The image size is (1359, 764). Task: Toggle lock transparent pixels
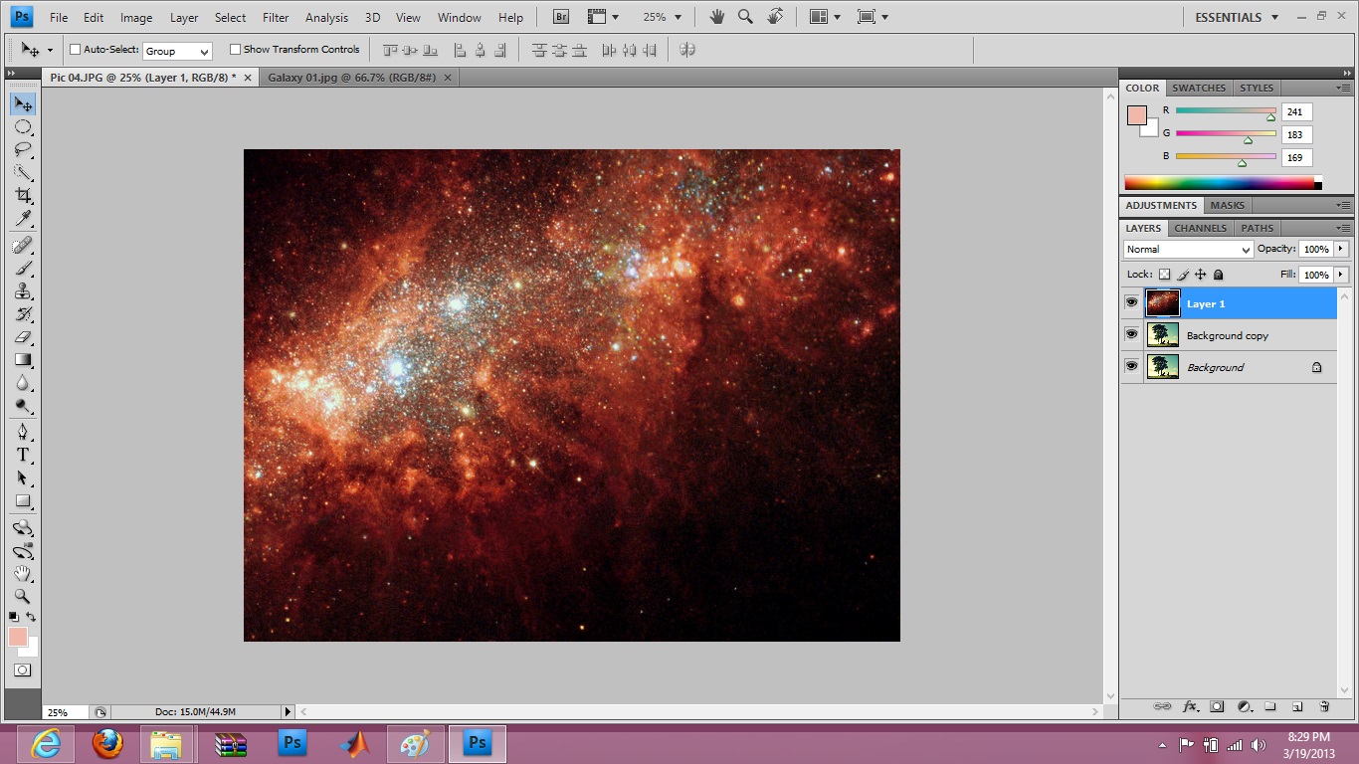[x=1165, y=275]
